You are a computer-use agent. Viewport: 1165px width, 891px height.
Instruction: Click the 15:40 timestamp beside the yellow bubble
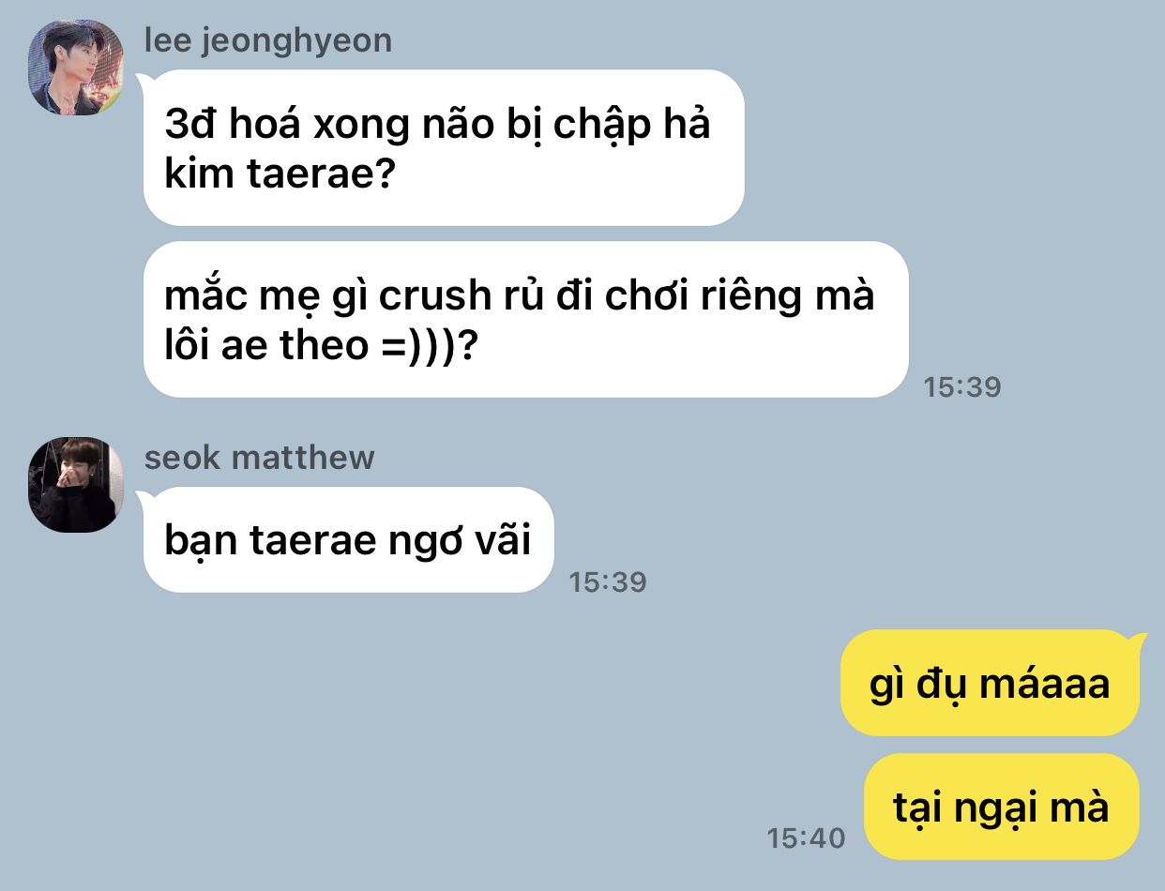[806, 838]
